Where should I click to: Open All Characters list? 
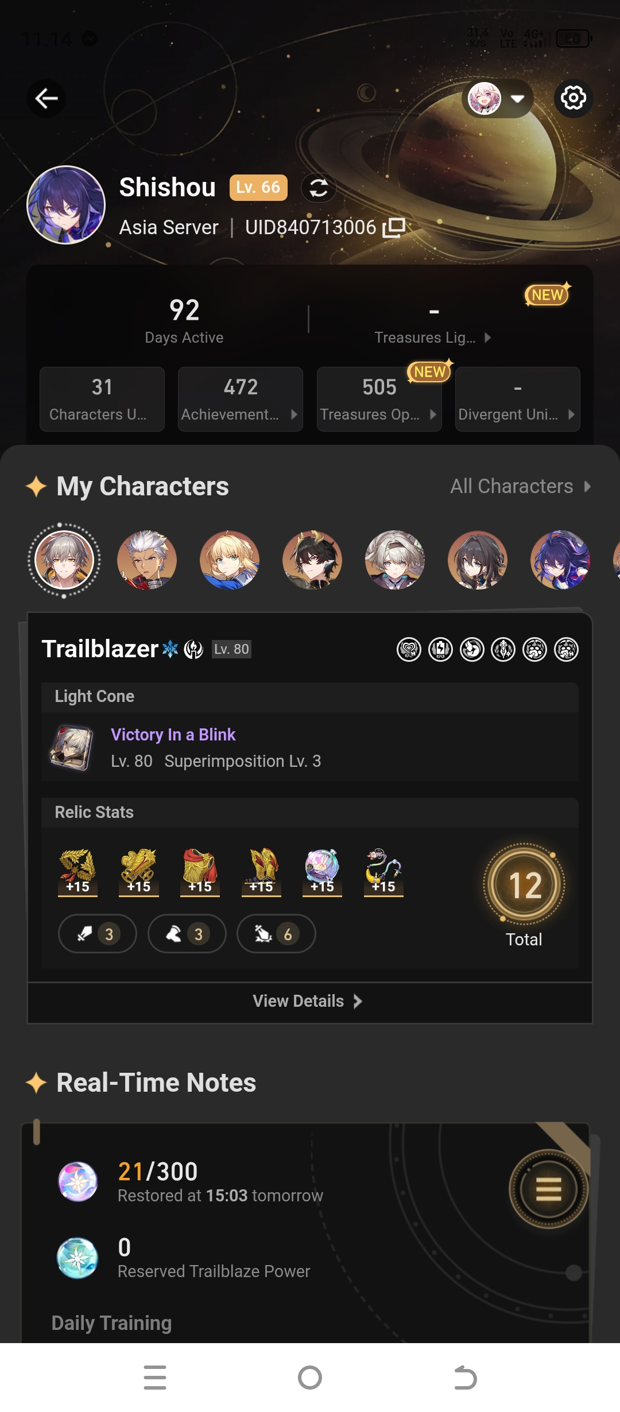point(521,486)
